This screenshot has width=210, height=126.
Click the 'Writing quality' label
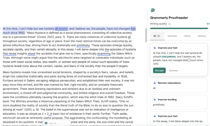158,24
